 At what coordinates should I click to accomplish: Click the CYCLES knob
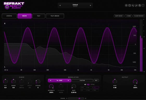point(38,82)
